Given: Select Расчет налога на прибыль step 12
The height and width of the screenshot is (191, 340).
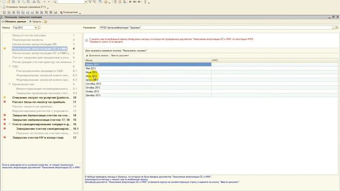Looking at the screenshot, I should 32,106.
